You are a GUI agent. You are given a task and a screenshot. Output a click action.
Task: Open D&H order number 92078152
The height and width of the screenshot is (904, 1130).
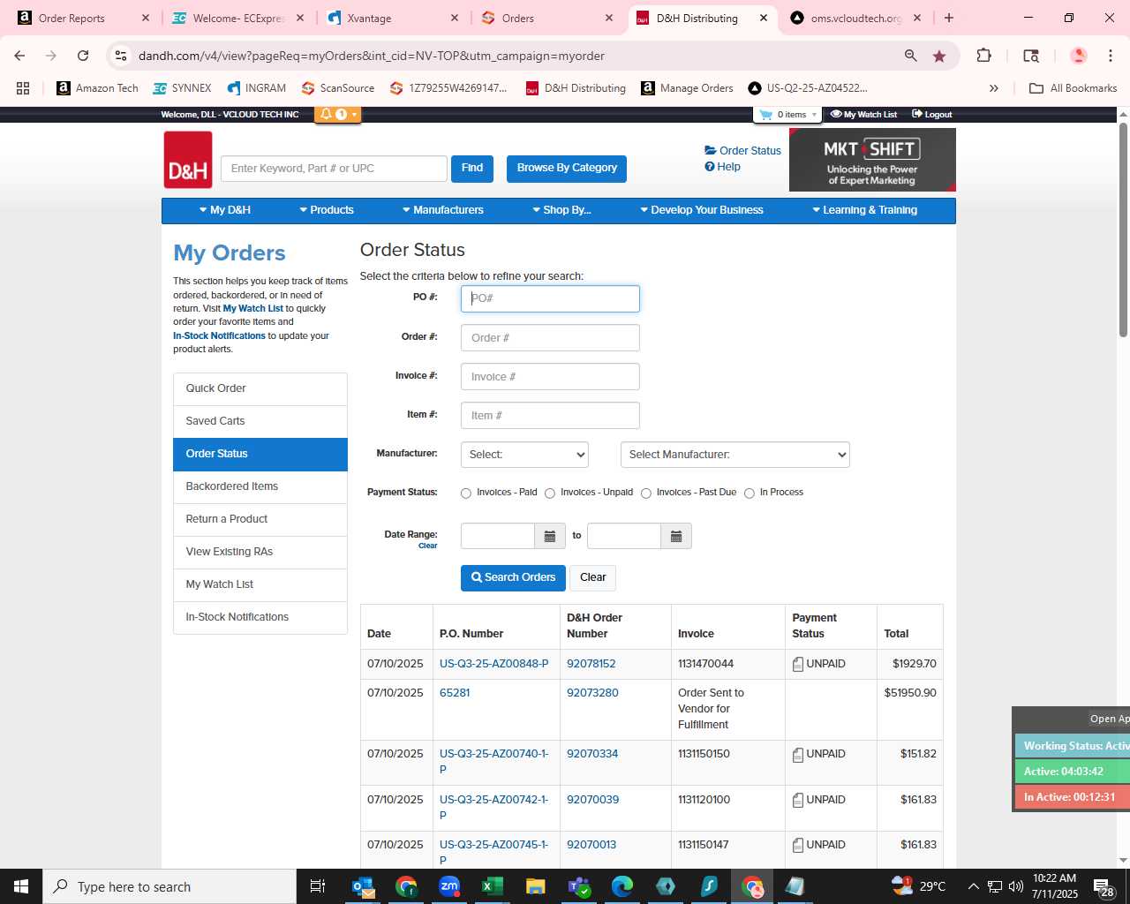[x=591, y=664]
